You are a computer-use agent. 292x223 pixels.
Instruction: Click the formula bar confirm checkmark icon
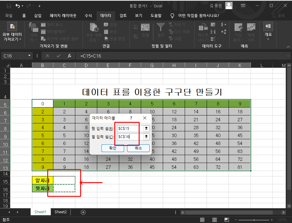59,56
